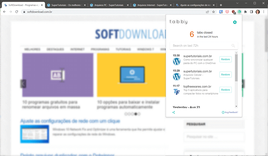Click the Tabby list scrollbar thumb
The width and height of the screenshot is (268, 156).
pos(236,68)
